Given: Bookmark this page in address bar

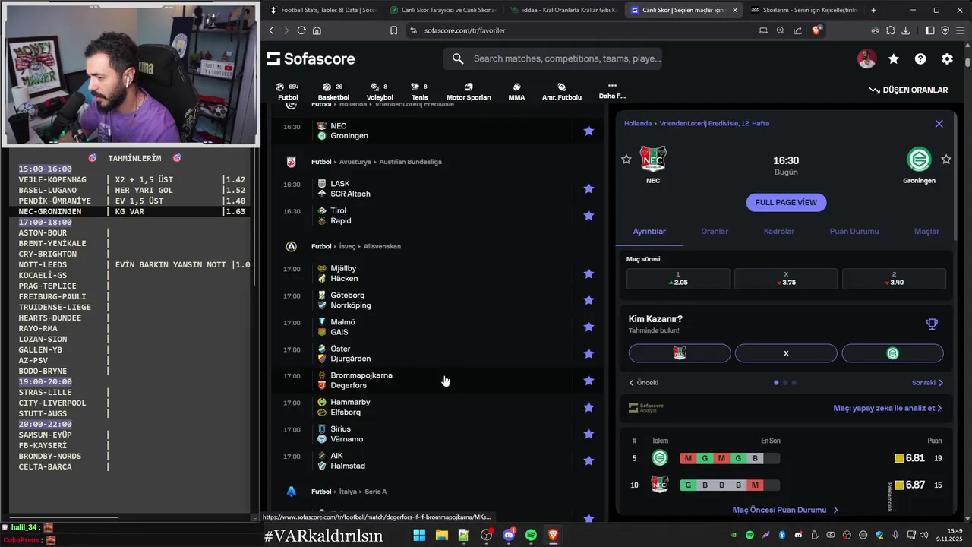Looking at the screenshot, I should 393,30.
